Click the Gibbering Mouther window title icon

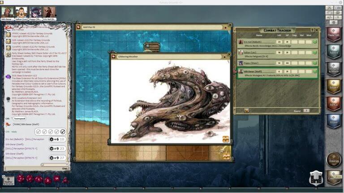click(x=114, y=56)
